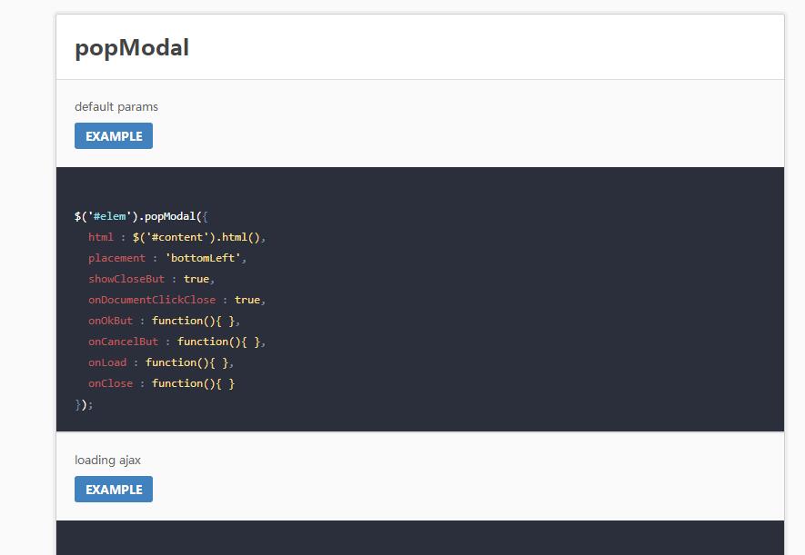The width and height of the screenshot is (805, 555).
Task: Click the .popModal method name in code
Action: coord(168,216)
